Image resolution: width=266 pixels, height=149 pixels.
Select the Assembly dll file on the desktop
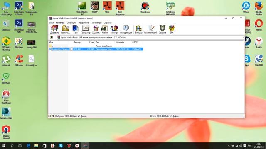(x=32, y=60)
